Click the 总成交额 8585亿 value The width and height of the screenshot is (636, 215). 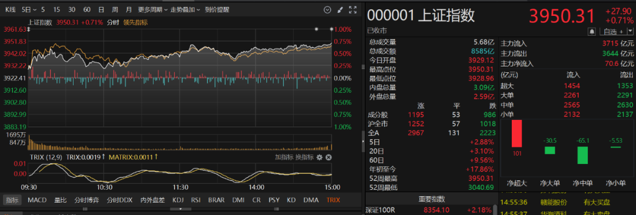click(x=483, y=51)
